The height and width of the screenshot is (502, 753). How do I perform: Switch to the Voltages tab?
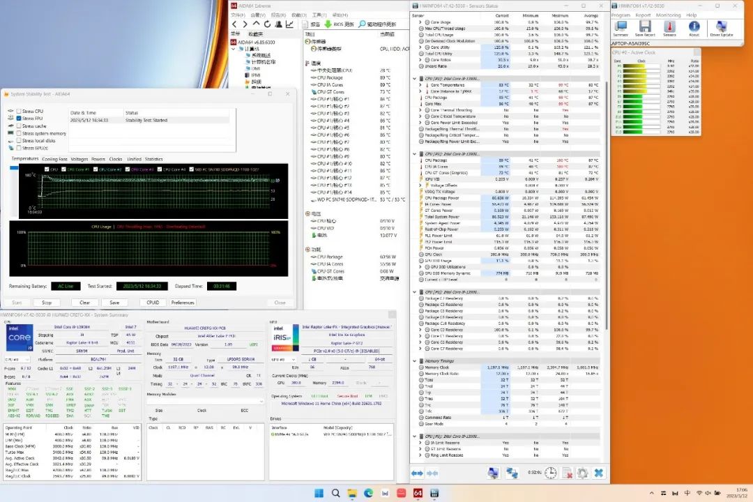(x=79, y=159)
